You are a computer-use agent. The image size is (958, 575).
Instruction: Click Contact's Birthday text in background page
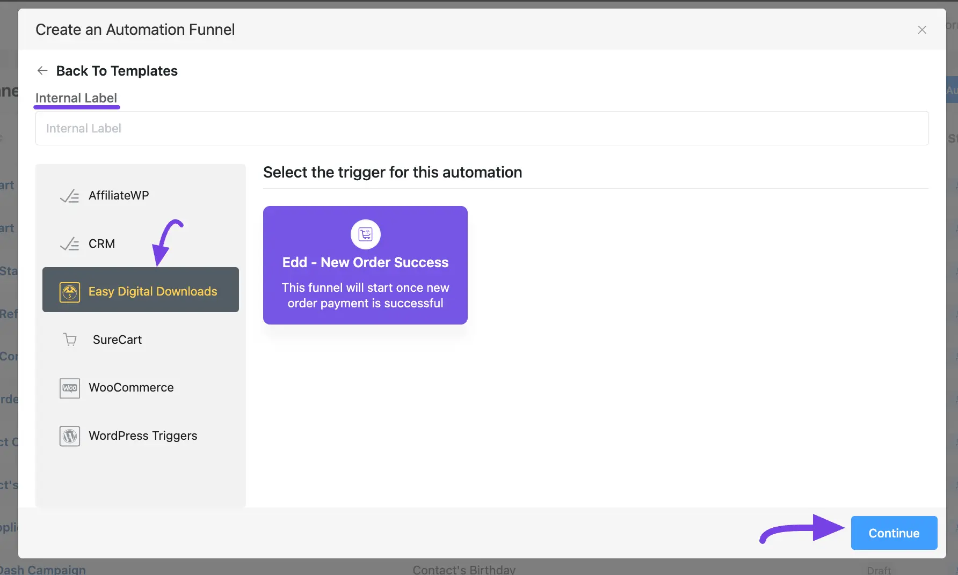pyautogui.click(x=464, y=570)
